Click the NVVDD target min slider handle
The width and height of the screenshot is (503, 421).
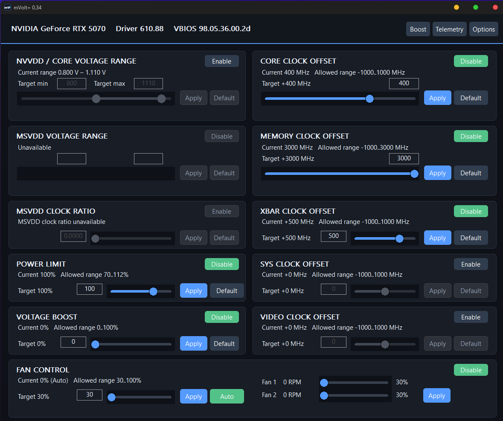pos(96,99)
